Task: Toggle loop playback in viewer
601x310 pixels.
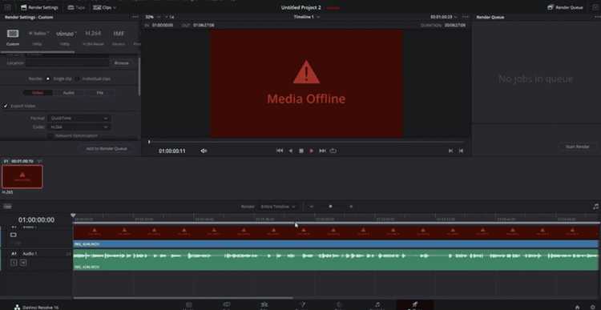Action: [x=333, y=151]
